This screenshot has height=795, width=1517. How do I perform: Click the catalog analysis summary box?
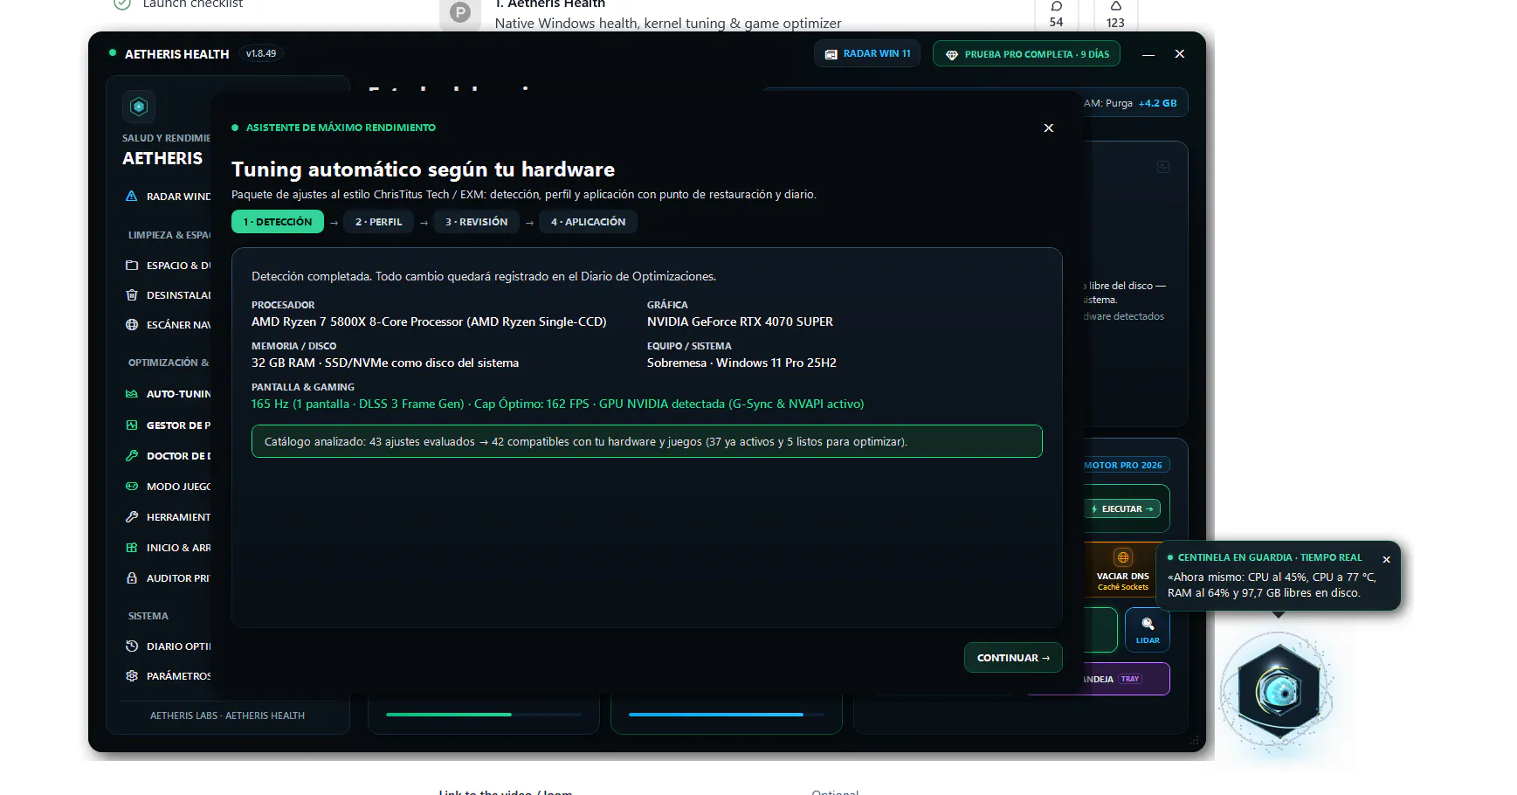click(647, 441)
